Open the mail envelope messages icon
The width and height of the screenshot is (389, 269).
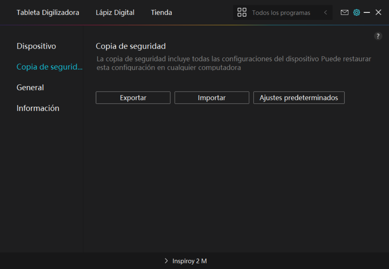pyautogui.click(x=345, y=13)
